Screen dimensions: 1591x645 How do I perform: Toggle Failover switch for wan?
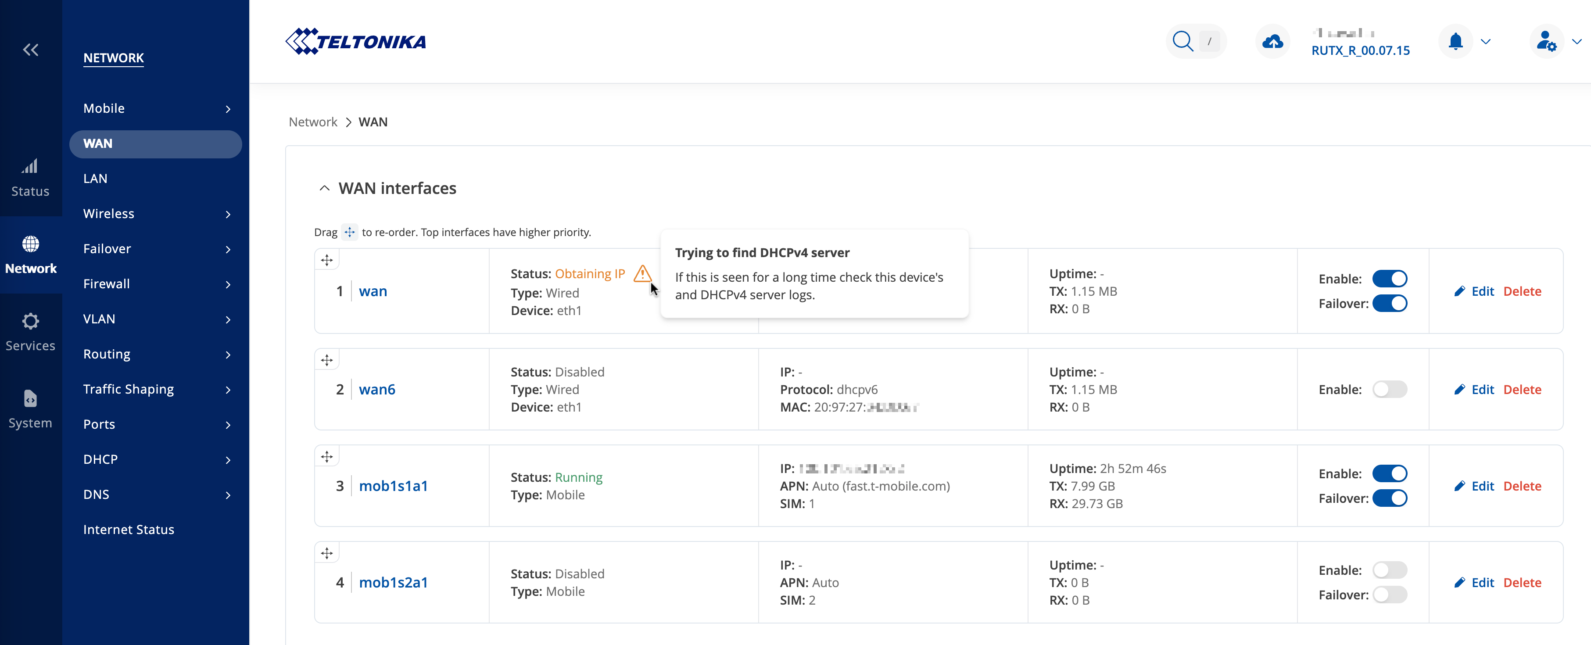coord(1390,303)
